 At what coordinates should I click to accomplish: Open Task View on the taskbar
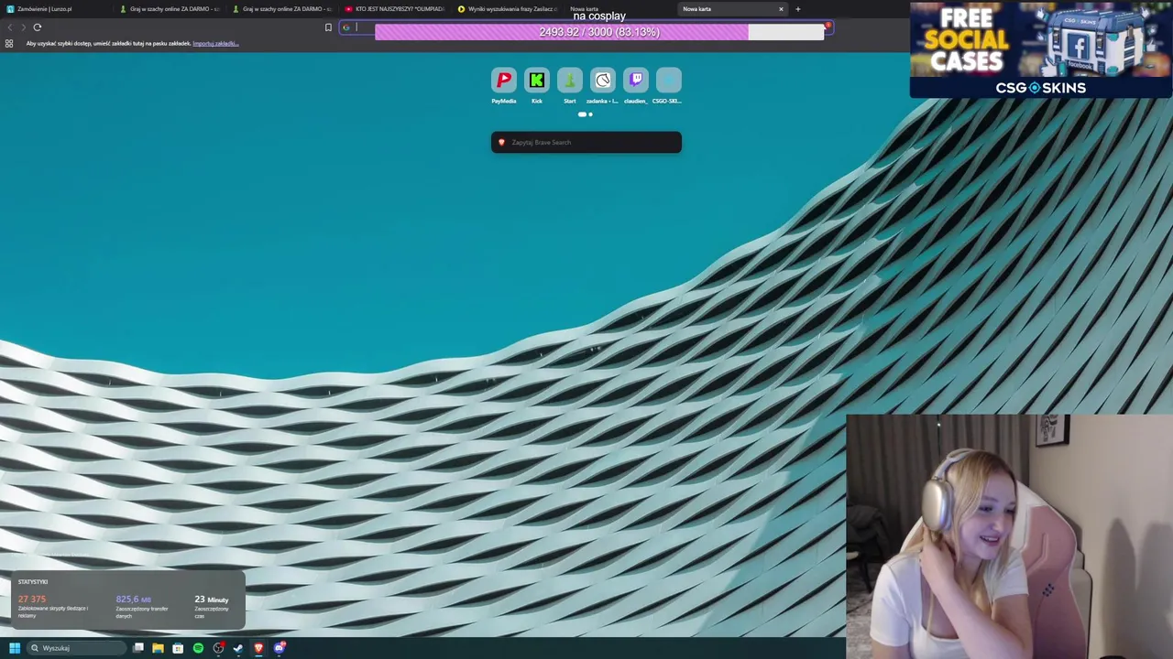[138, 648]
